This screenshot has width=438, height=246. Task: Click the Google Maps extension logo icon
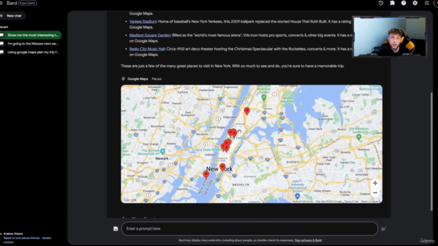pos(123,79)
